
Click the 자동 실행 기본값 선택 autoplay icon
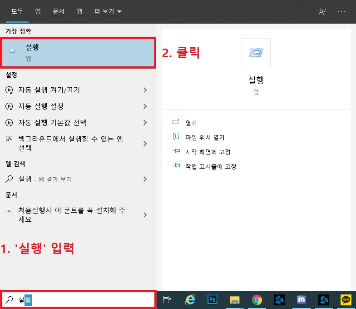pyautogui.click(x=9, y=123)
